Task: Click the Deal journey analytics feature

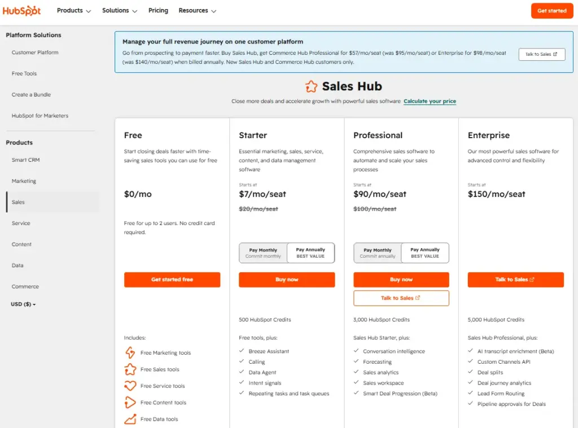Action: pyautogui.click(x=504, y=383)
